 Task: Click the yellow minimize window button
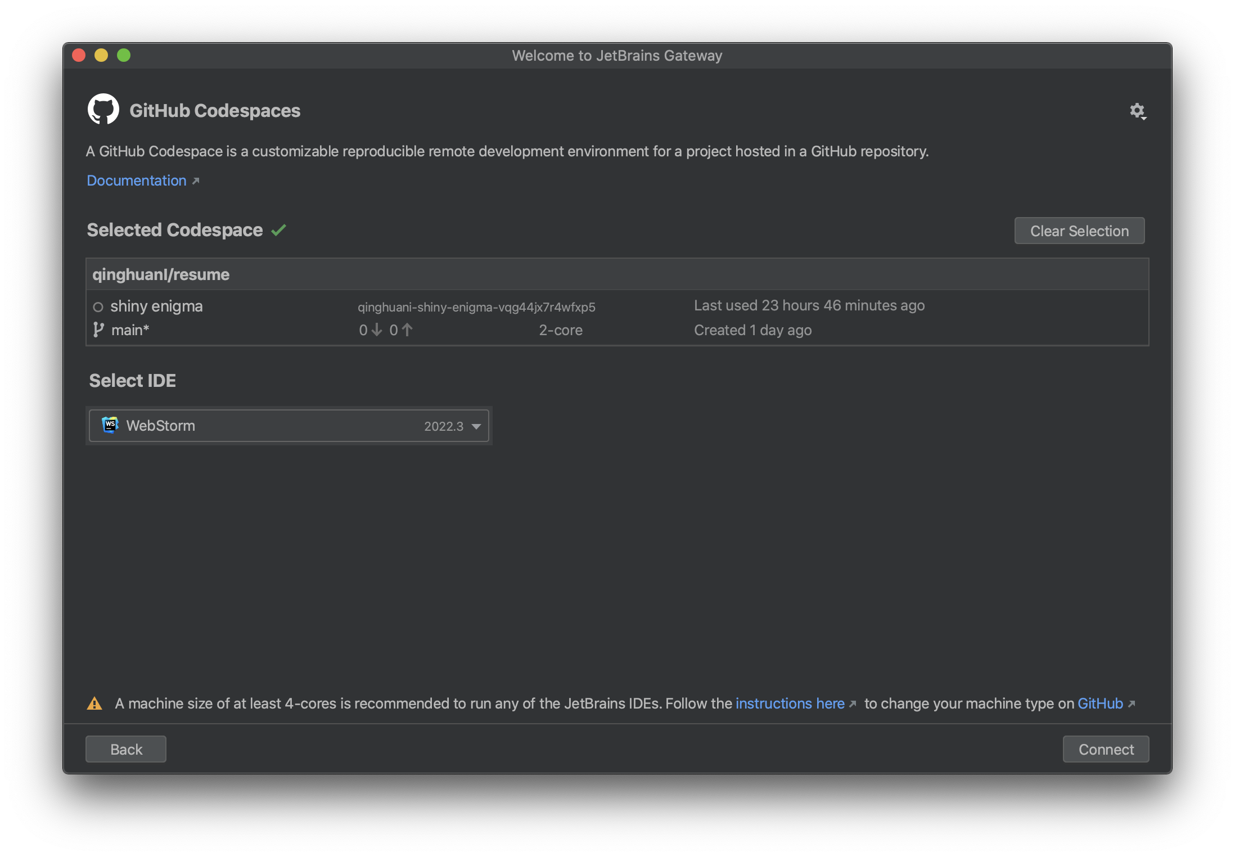(x=101, y=55)
